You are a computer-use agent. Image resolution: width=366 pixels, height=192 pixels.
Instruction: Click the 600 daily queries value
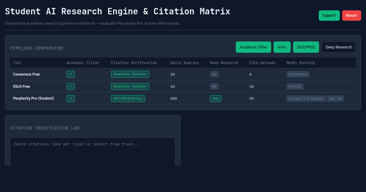click(x=174, y=98)
